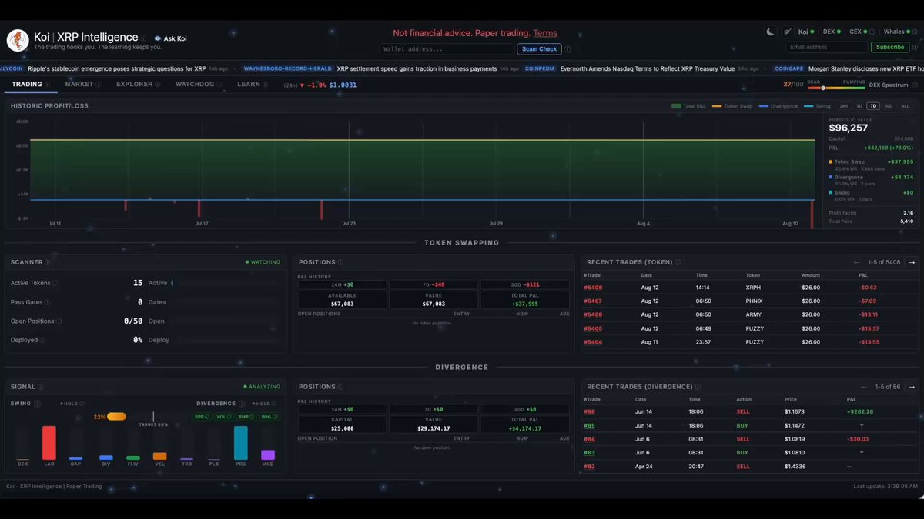924x519 pixels.
Task: Open the Ask Koi assistant
Action: point(170,38)
